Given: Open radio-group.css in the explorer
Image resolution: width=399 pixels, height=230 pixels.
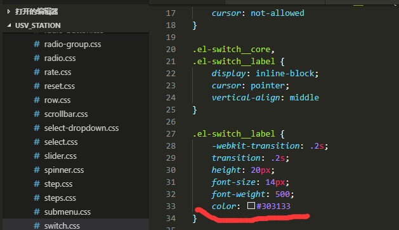Looking at the screenshot, I should [x=72, y=44].
